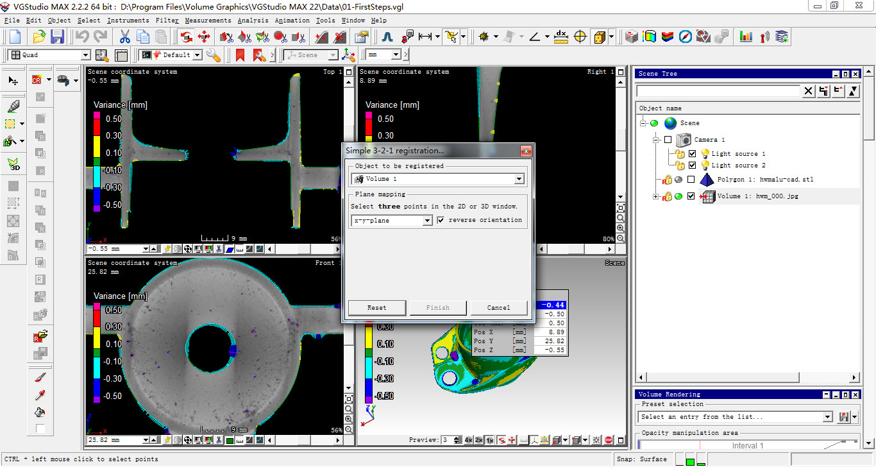Open the Measurements menu

[208, 21]
